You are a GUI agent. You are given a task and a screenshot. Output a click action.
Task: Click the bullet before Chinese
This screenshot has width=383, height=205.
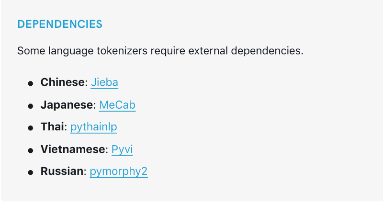[31, 83]
